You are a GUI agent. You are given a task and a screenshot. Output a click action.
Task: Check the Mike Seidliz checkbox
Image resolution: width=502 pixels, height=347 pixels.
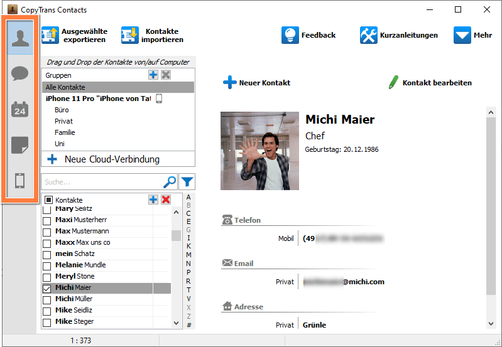46,311
